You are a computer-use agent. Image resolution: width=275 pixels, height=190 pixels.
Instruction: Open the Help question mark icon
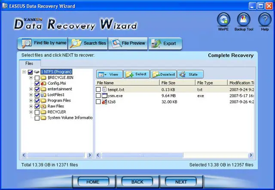265,19
